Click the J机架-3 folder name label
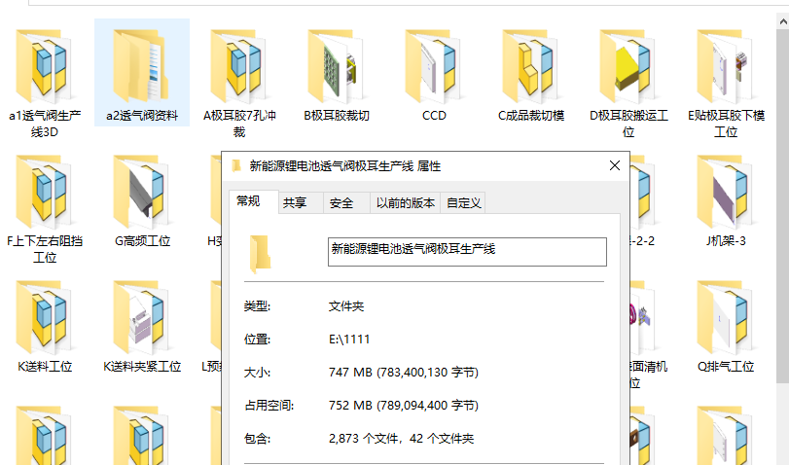Viewport: 789px width, 465px height. pos(726,241)
